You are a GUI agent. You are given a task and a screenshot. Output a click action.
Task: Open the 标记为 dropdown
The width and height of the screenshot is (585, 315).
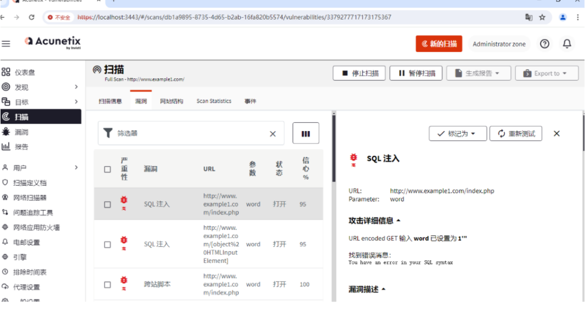pos(458,134)
